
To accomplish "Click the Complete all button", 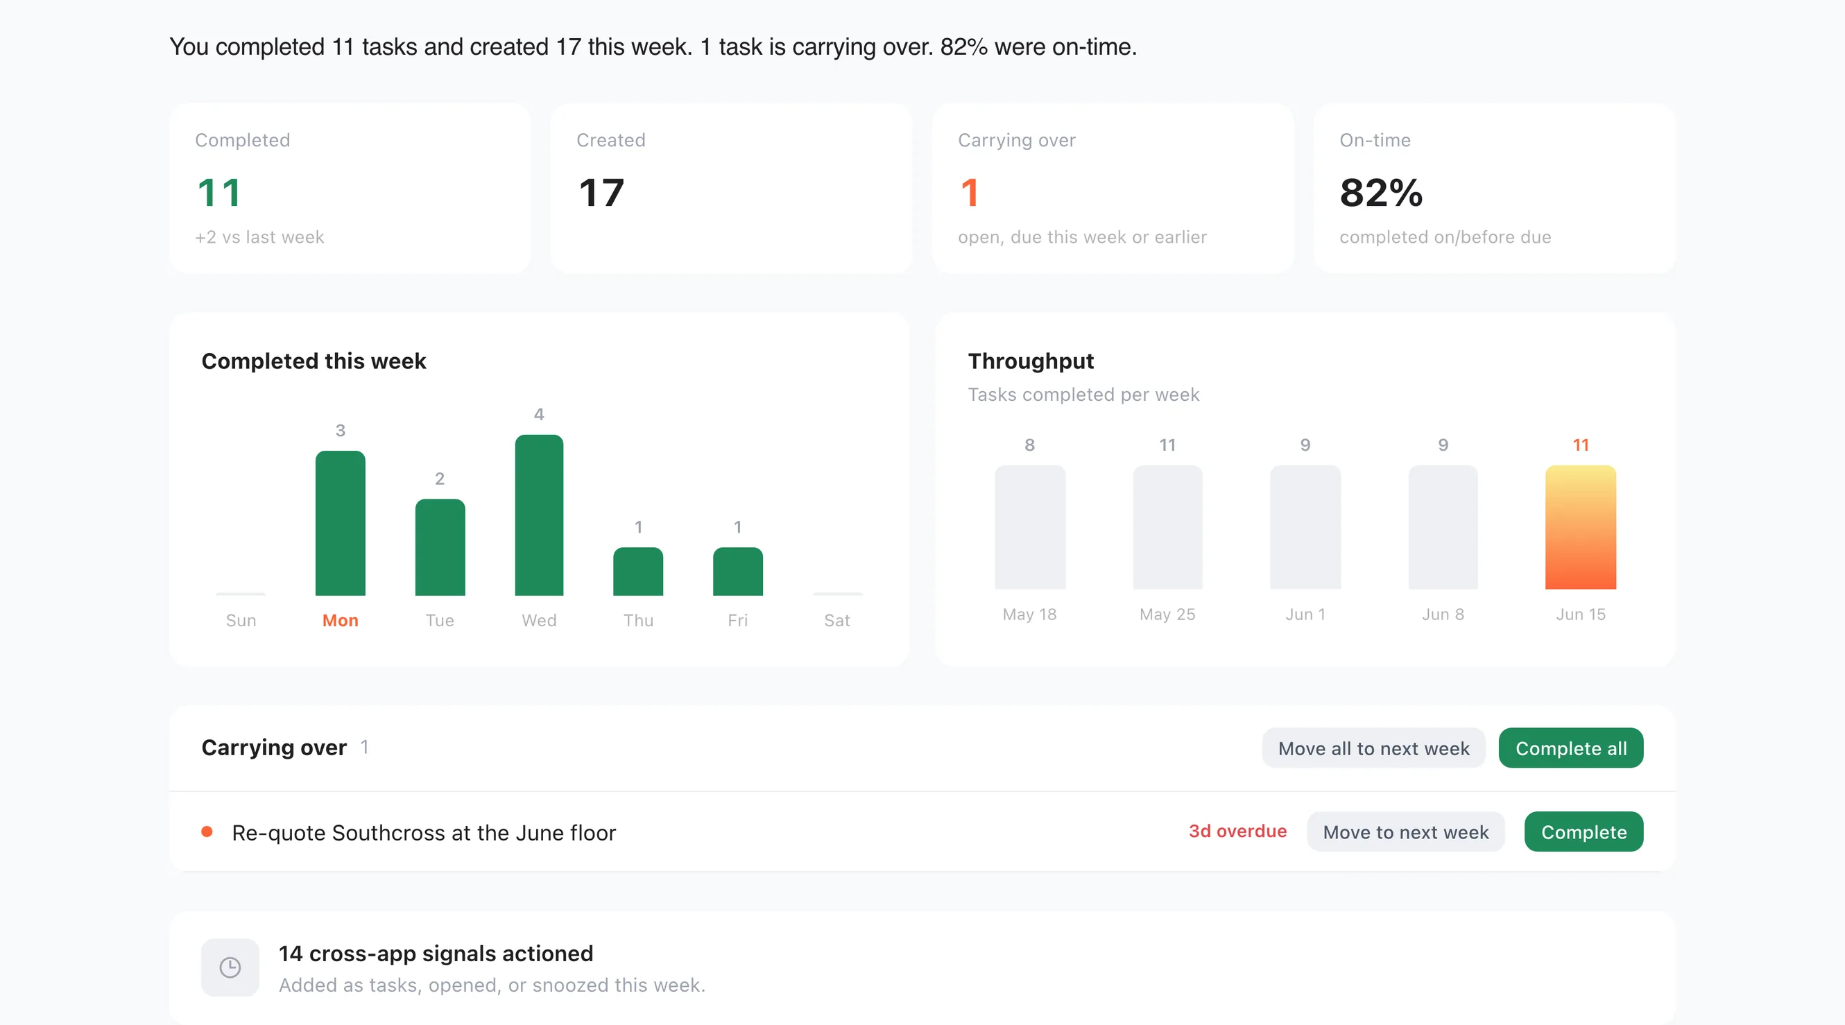I will tap(1571, 748).
